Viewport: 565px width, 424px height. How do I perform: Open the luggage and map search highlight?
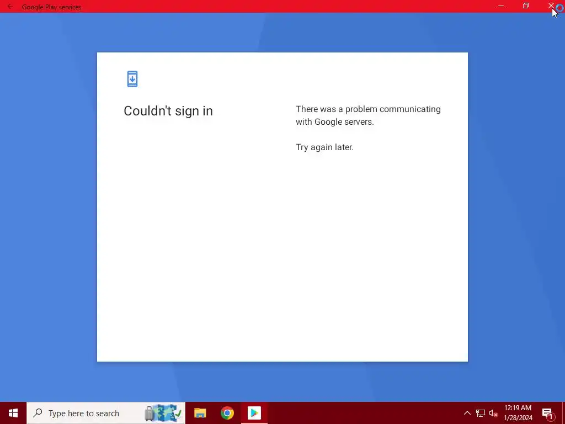click(x=163, y=413)
